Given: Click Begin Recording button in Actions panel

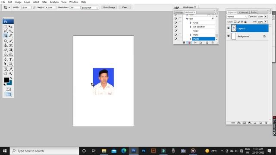Looking at the screenshot, I should click(x=189, y=43).
